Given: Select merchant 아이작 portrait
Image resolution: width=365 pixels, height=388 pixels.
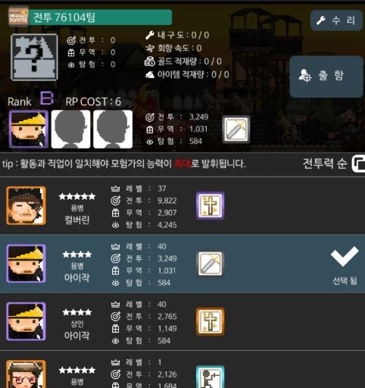Looking at the screenshot, I should (x=26, y=321).
